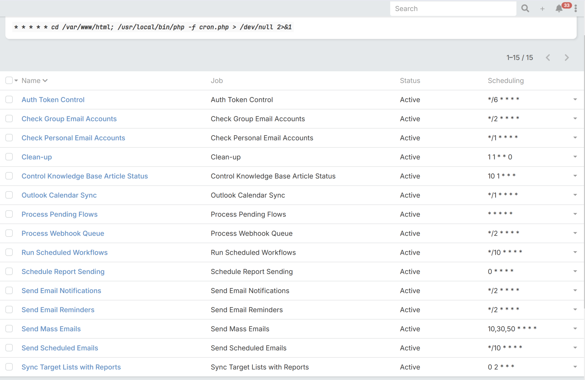585x380 pixels.
Task: Go to next page arrow
Action: (x=566, y=57)
